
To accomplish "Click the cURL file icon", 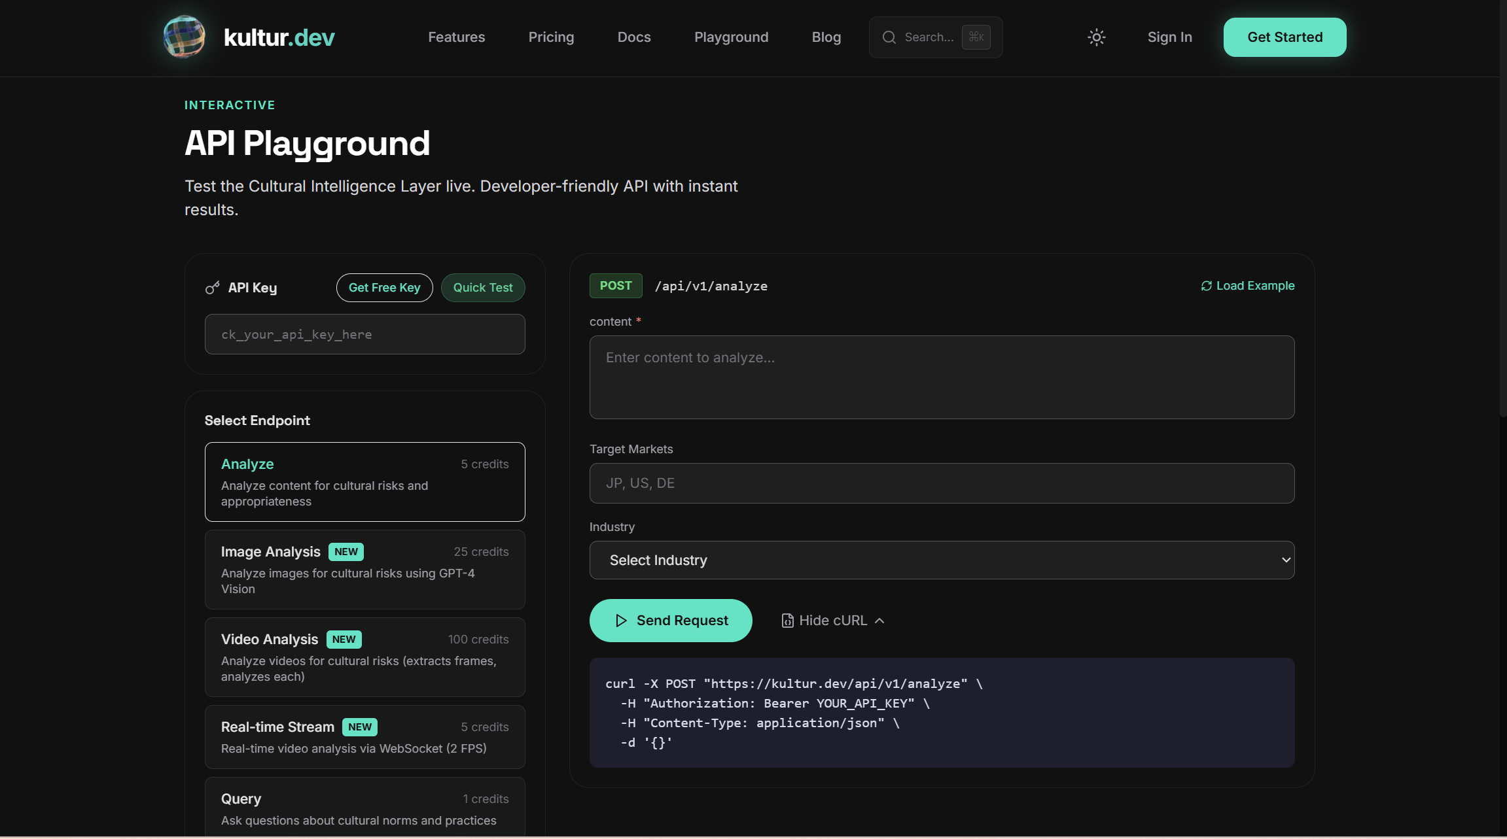I will point(787,621).
